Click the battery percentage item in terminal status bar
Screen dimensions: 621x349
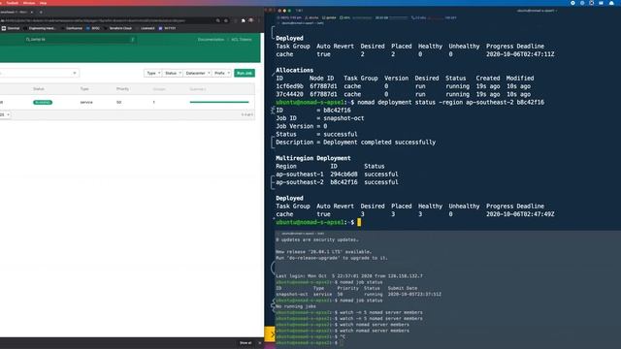pyautogui.click(x=345, y=17)
